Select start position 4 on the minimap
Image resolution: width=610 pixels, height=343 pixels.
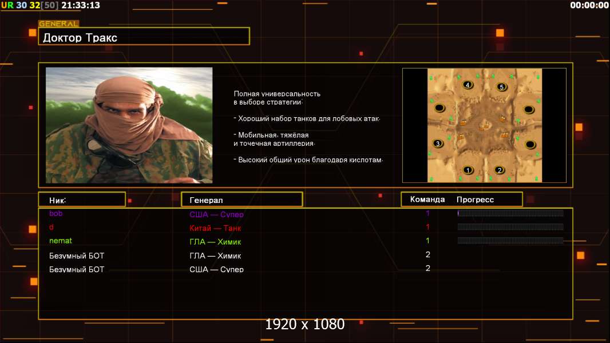(468, 85)
